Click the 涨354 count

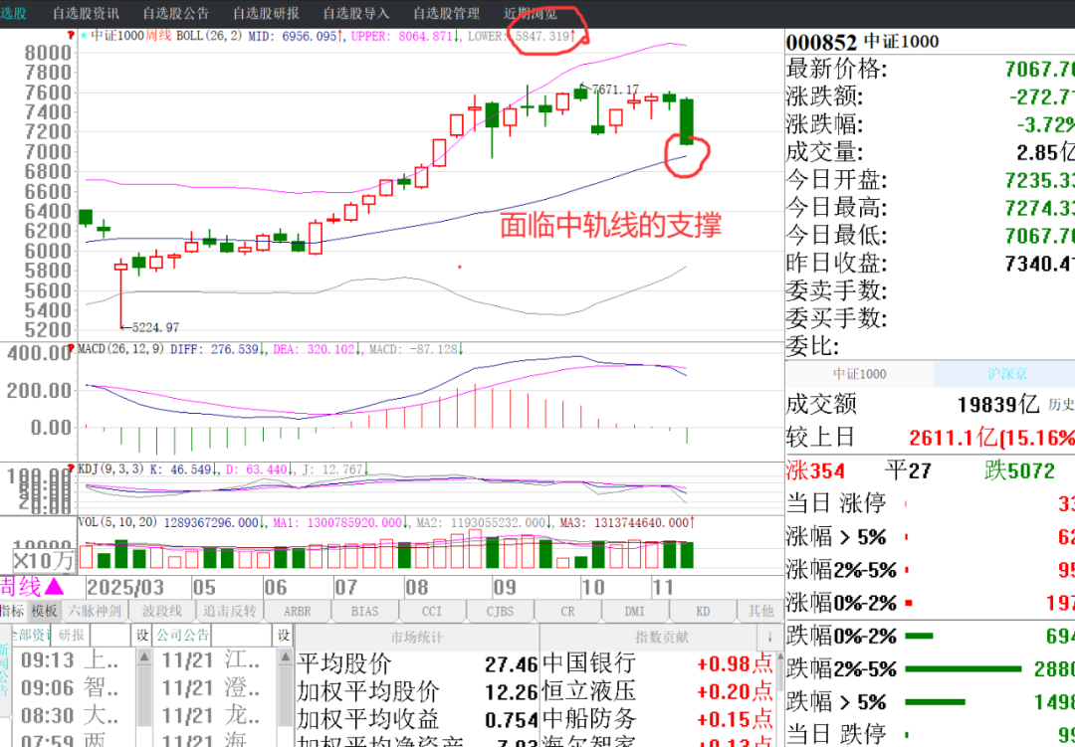coord(815,470)
